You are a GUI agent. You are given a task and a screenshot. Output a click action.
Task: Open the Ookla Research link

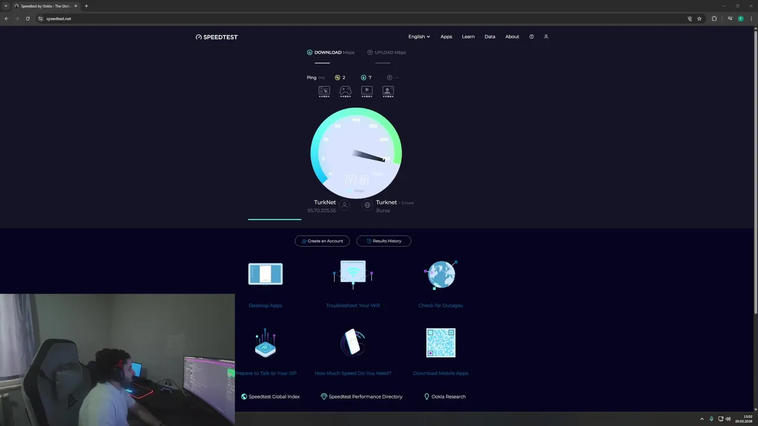coord(445,396)
